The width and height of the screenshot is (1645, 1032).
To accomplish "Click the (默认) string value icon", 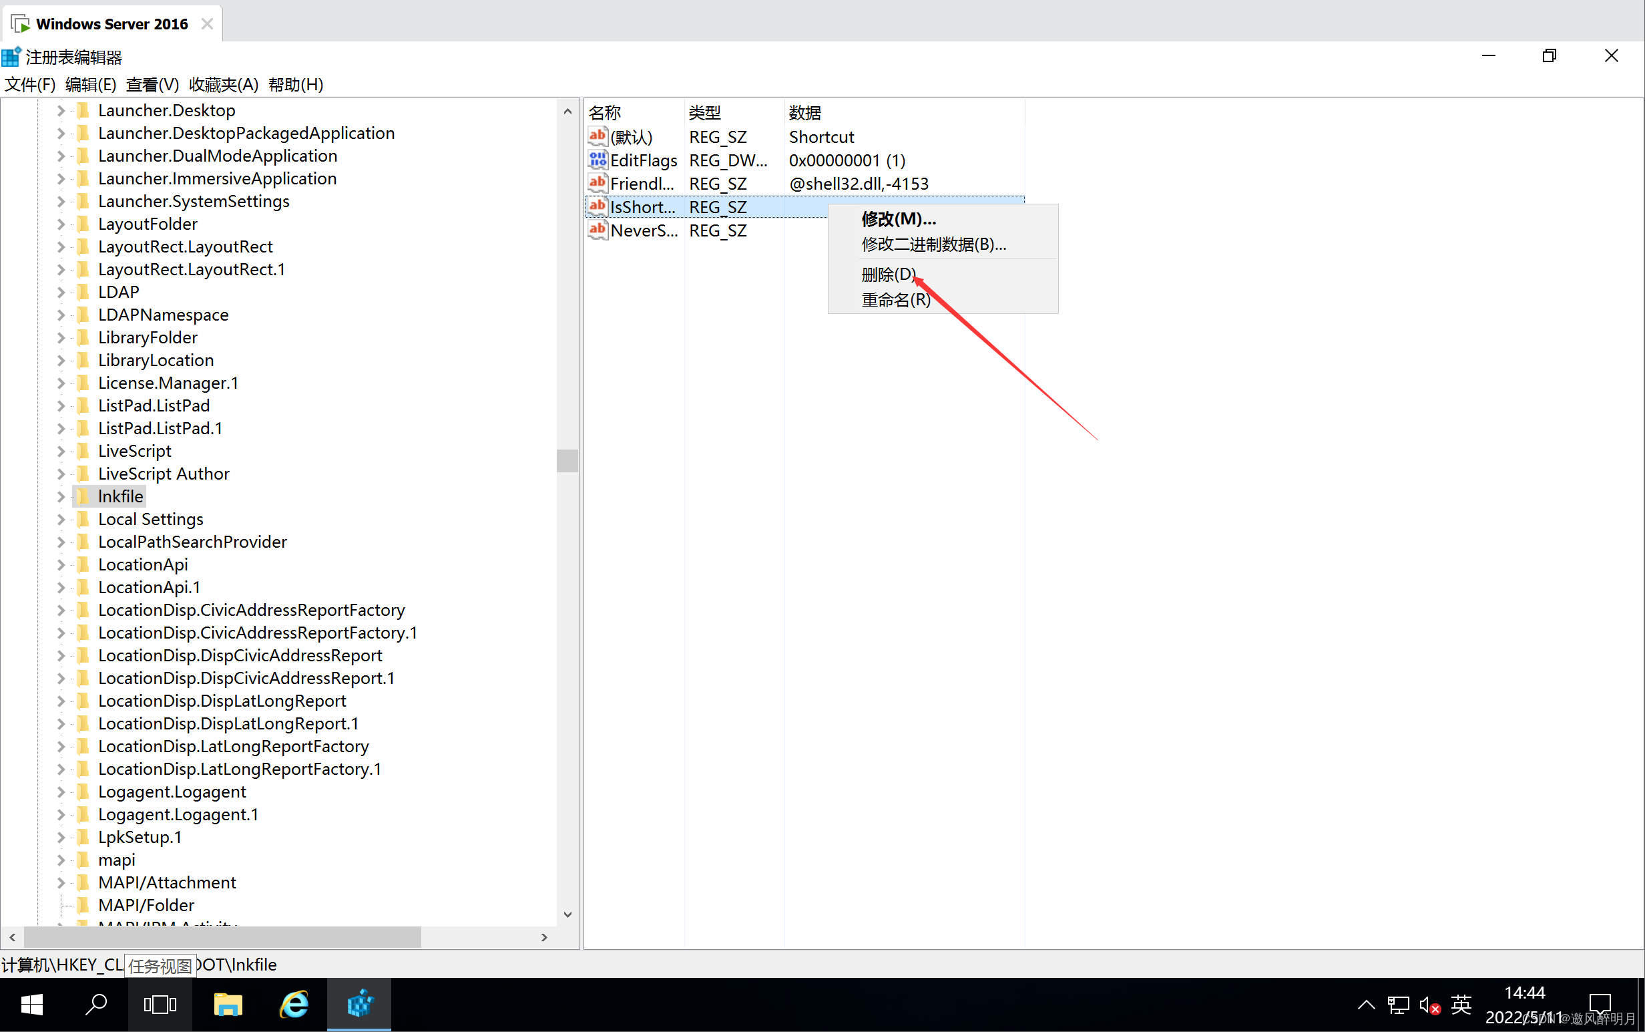I will click(x=598, y=136).
